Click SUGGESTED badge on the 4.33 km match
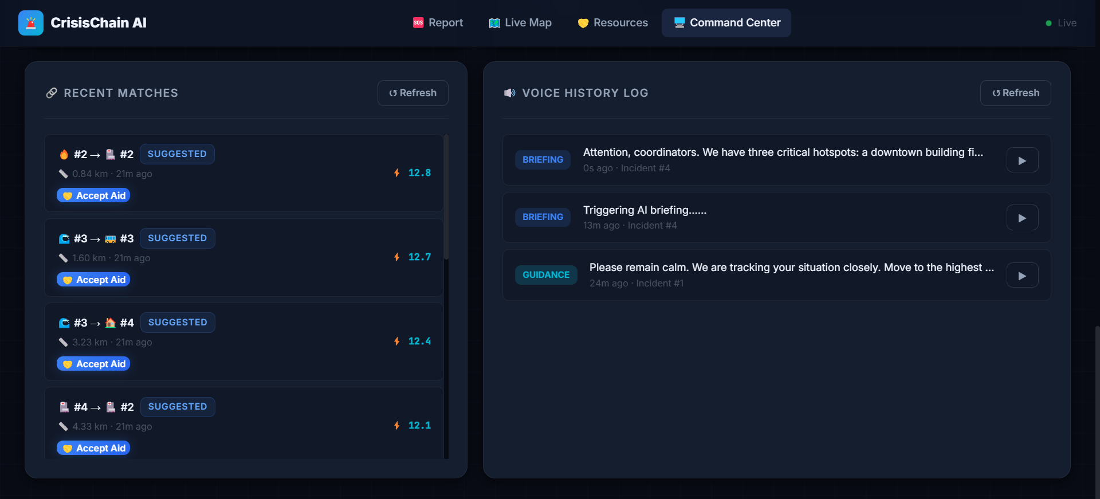This screenshot has width=1100, height=499. [x=178, y=407]
